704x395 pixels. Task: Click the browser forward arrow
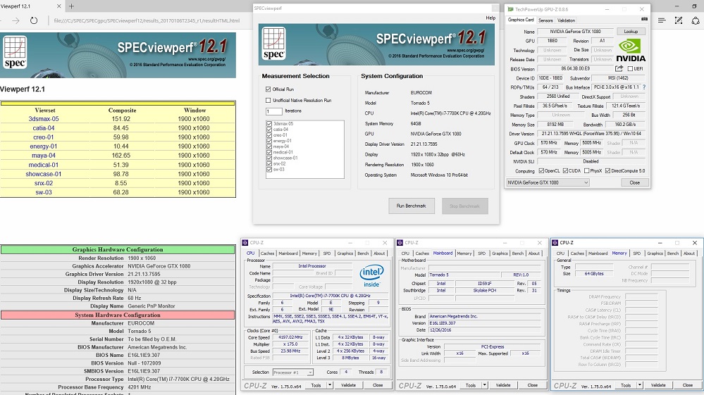point(16,20)
